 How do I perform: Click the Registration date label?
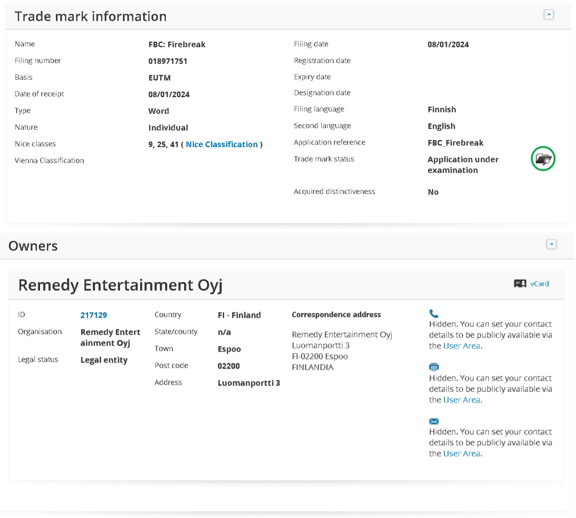pos(322,61)
